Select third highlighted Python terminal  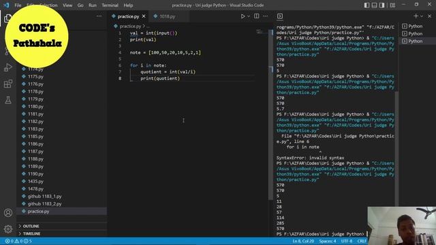(x=416, y=41)
